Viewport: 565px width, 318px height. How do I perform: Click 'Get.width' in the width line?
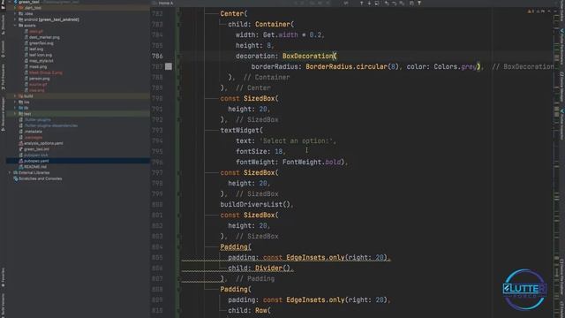point(281,35)
